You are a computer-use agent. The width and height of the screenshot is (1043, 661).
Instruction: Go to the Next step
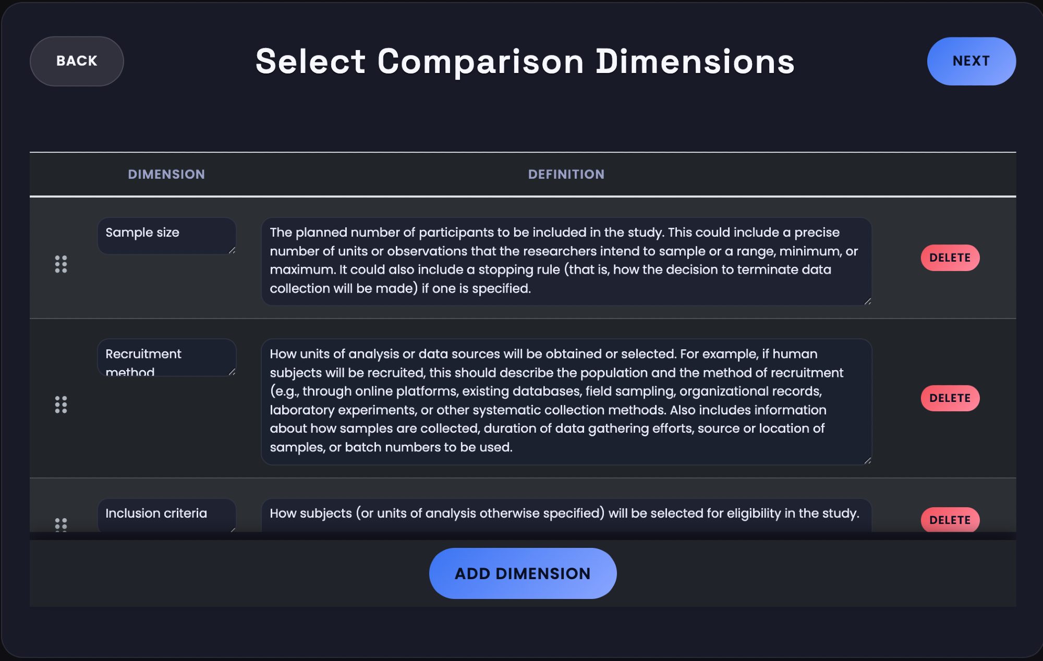pyautogui.click(x=971, y=61)
